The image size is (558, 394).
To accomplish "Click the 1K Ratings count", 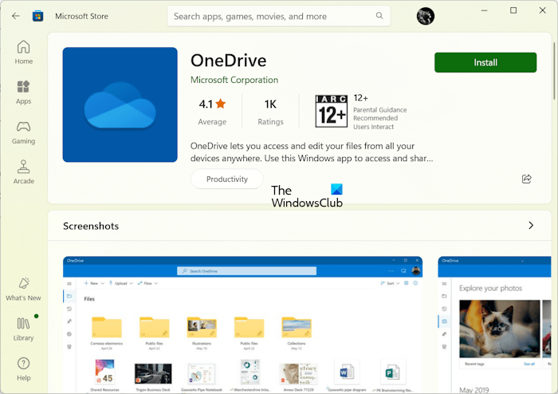I will pyautogui.click(x=270, y=112).
